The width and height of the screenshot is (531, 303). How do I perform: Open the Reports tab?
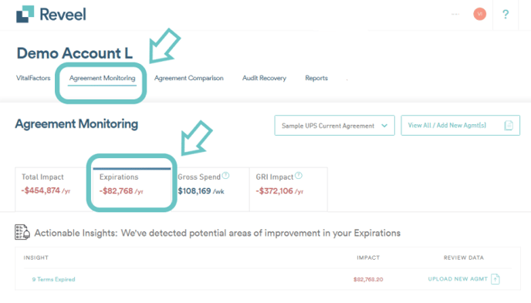pyautogui.click(x=316, y=78)
